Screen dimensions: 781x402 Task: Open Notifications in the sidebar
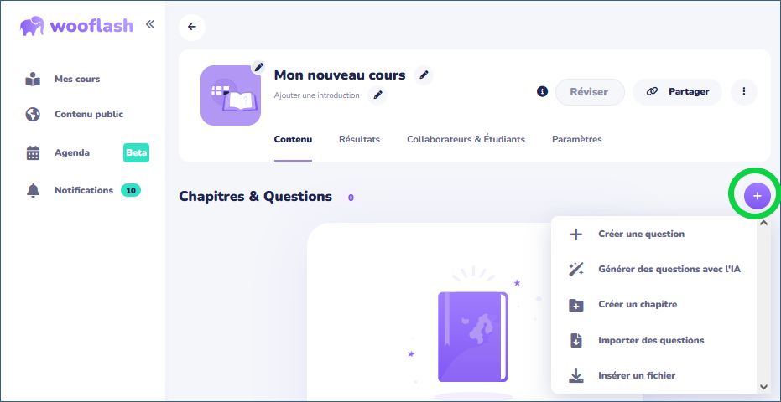point(83,190)
